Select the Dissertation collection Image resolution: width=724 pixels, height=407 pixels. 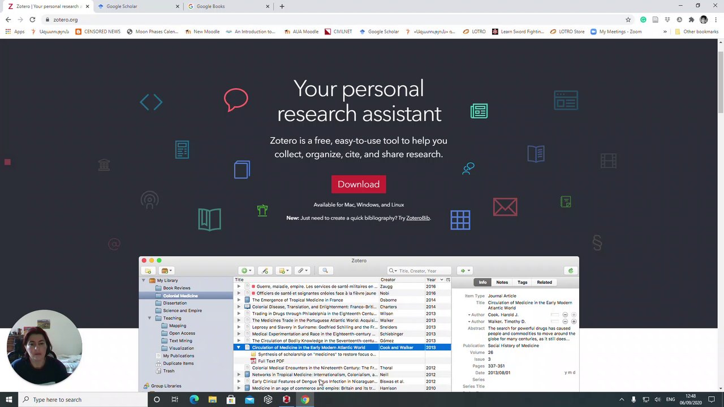175,303
